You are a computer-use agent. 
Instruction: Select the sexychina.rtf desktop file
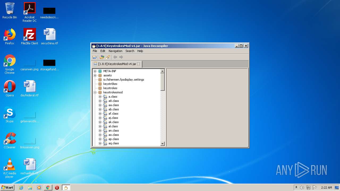pos(49,37)
